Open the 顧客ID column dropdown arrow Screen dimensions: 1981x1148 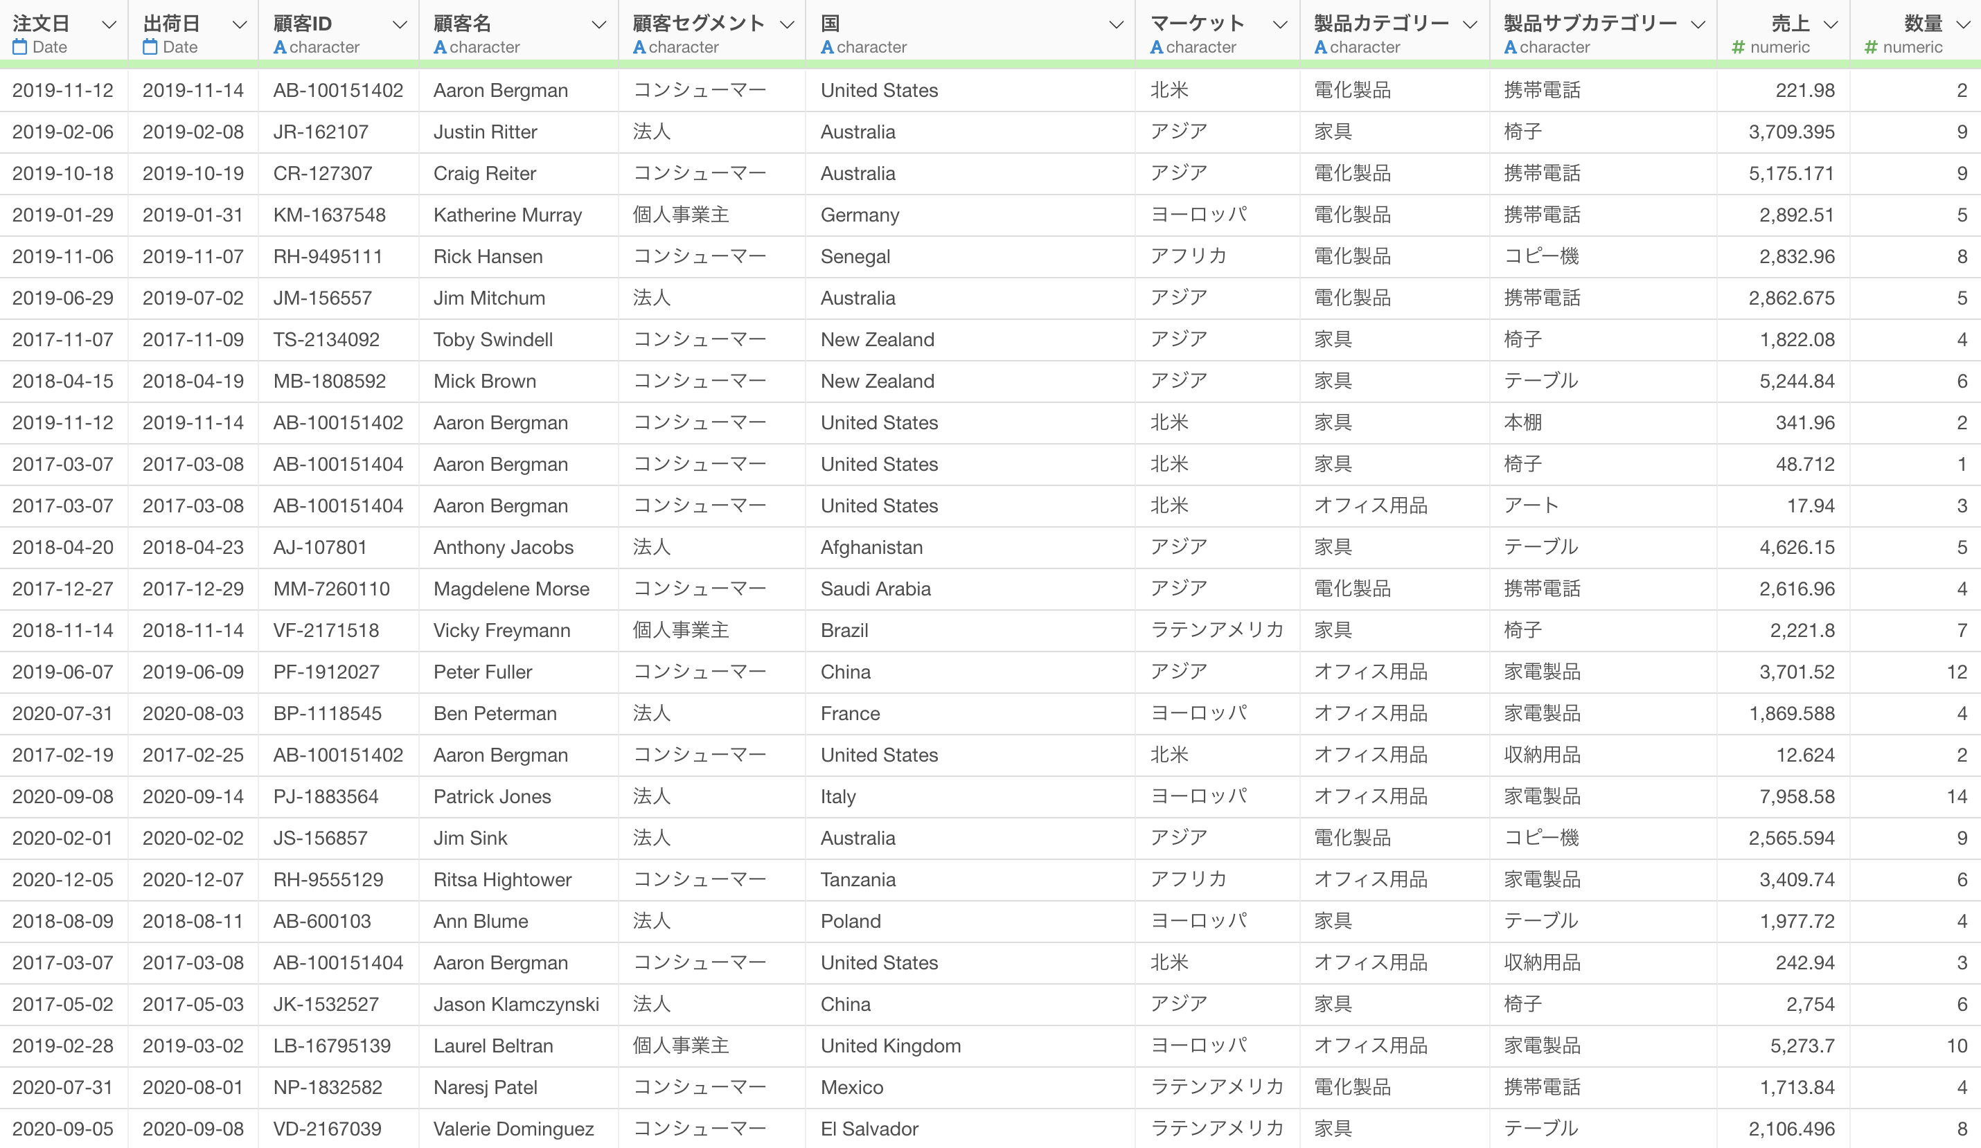coord(400,25)
